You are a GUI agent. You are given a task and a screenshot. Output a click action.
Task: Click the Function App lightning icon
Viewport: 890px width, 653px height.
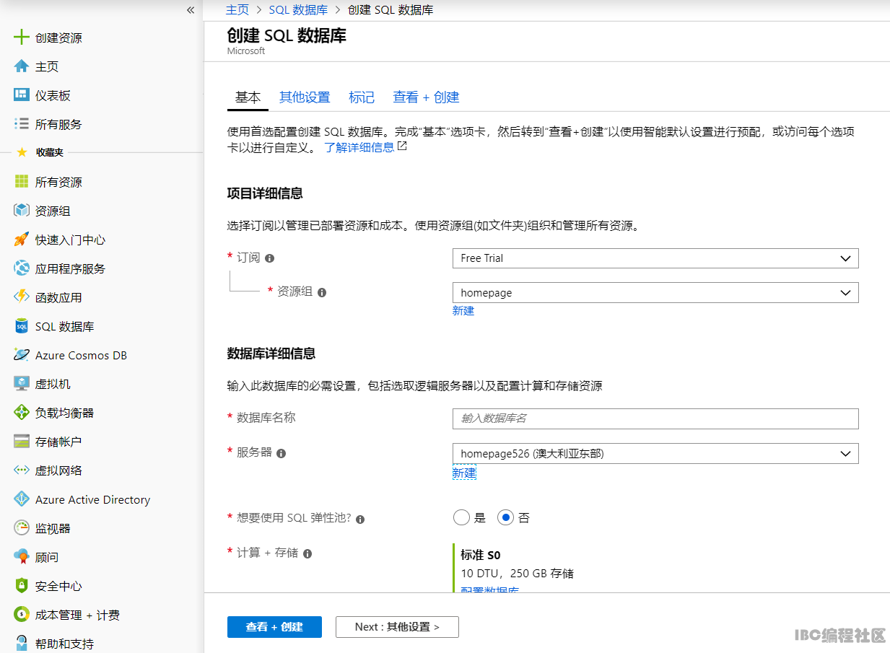pos(22,297)
